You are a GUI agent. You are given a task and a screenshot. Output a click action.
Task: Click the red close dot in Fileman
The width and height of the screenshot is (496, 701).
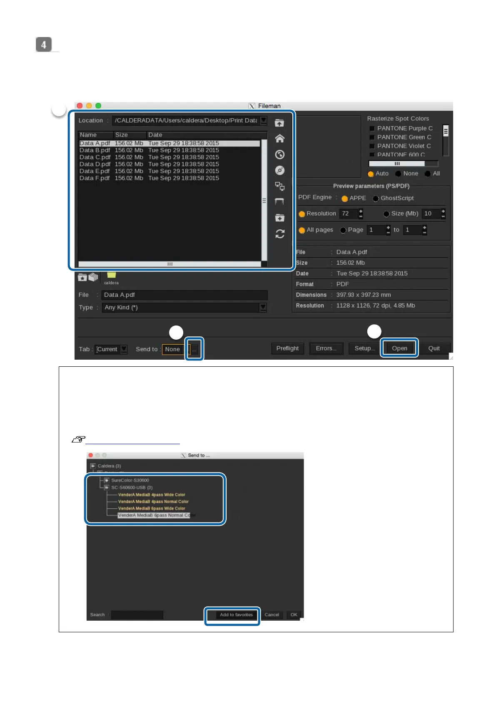80,106
